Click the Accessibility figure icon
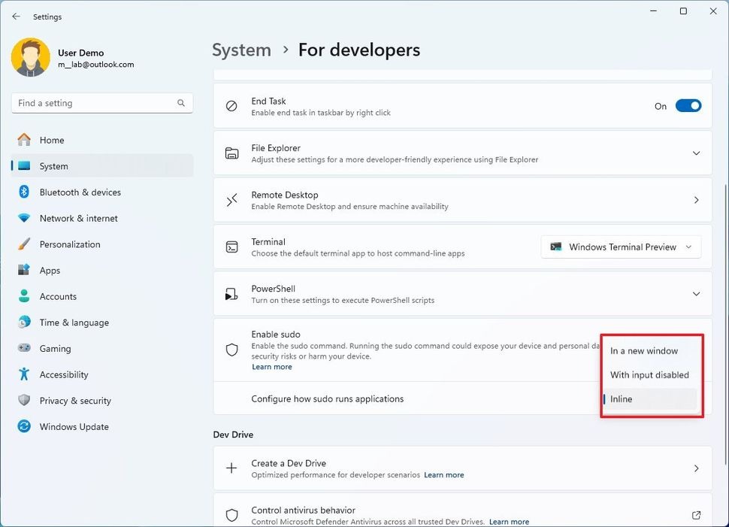This screenshot has width=729, height=527. coord(24,374)
